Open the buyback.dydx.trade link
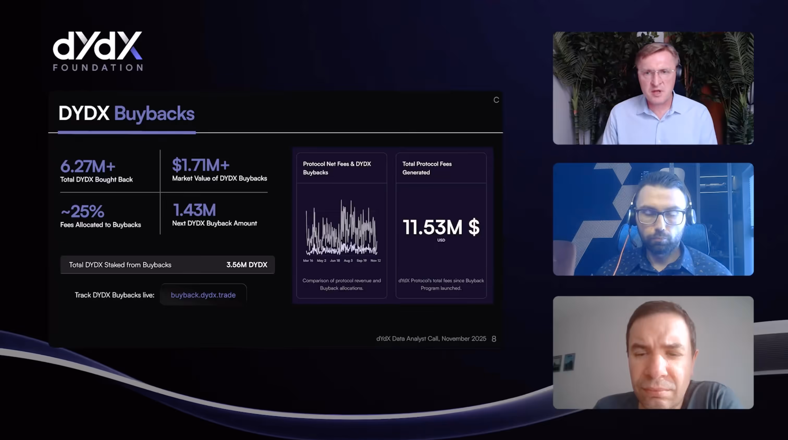This screenshot has width=788, height=440. 203,295
